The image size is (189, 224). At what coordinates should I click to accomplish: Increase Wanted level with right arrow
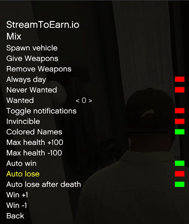[90, 101]
